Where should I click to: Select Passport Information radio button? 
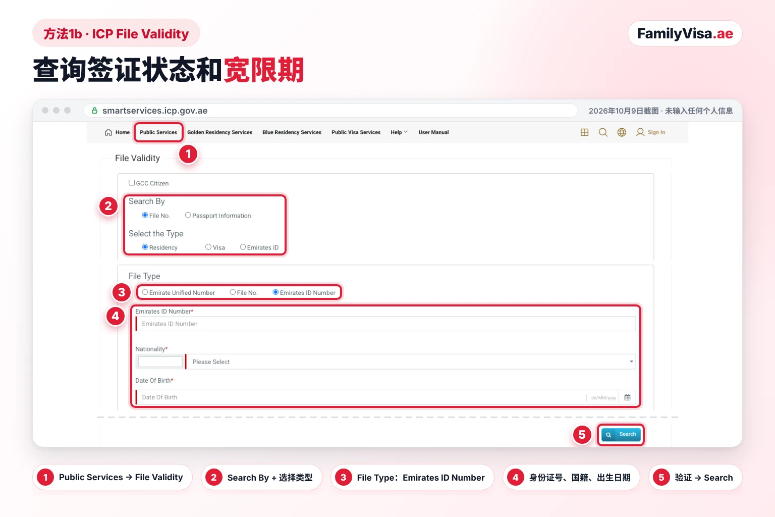point(188,215)
